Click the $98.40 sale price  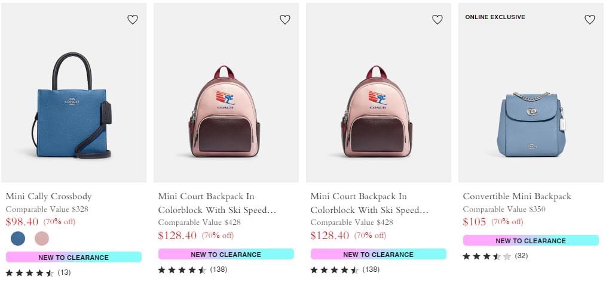(x=22, y=222)
